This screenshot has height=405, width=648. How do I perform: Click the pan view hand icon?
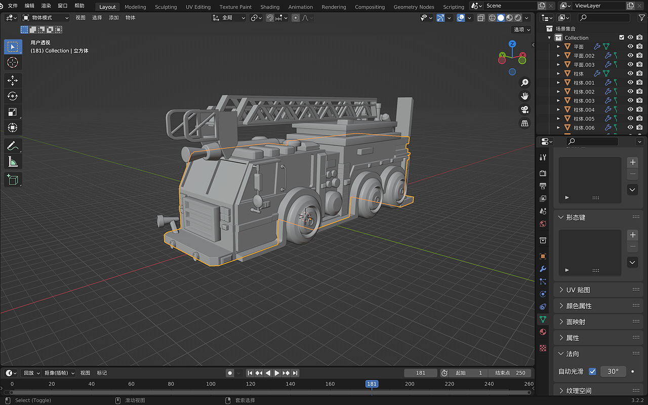point(524,96)
